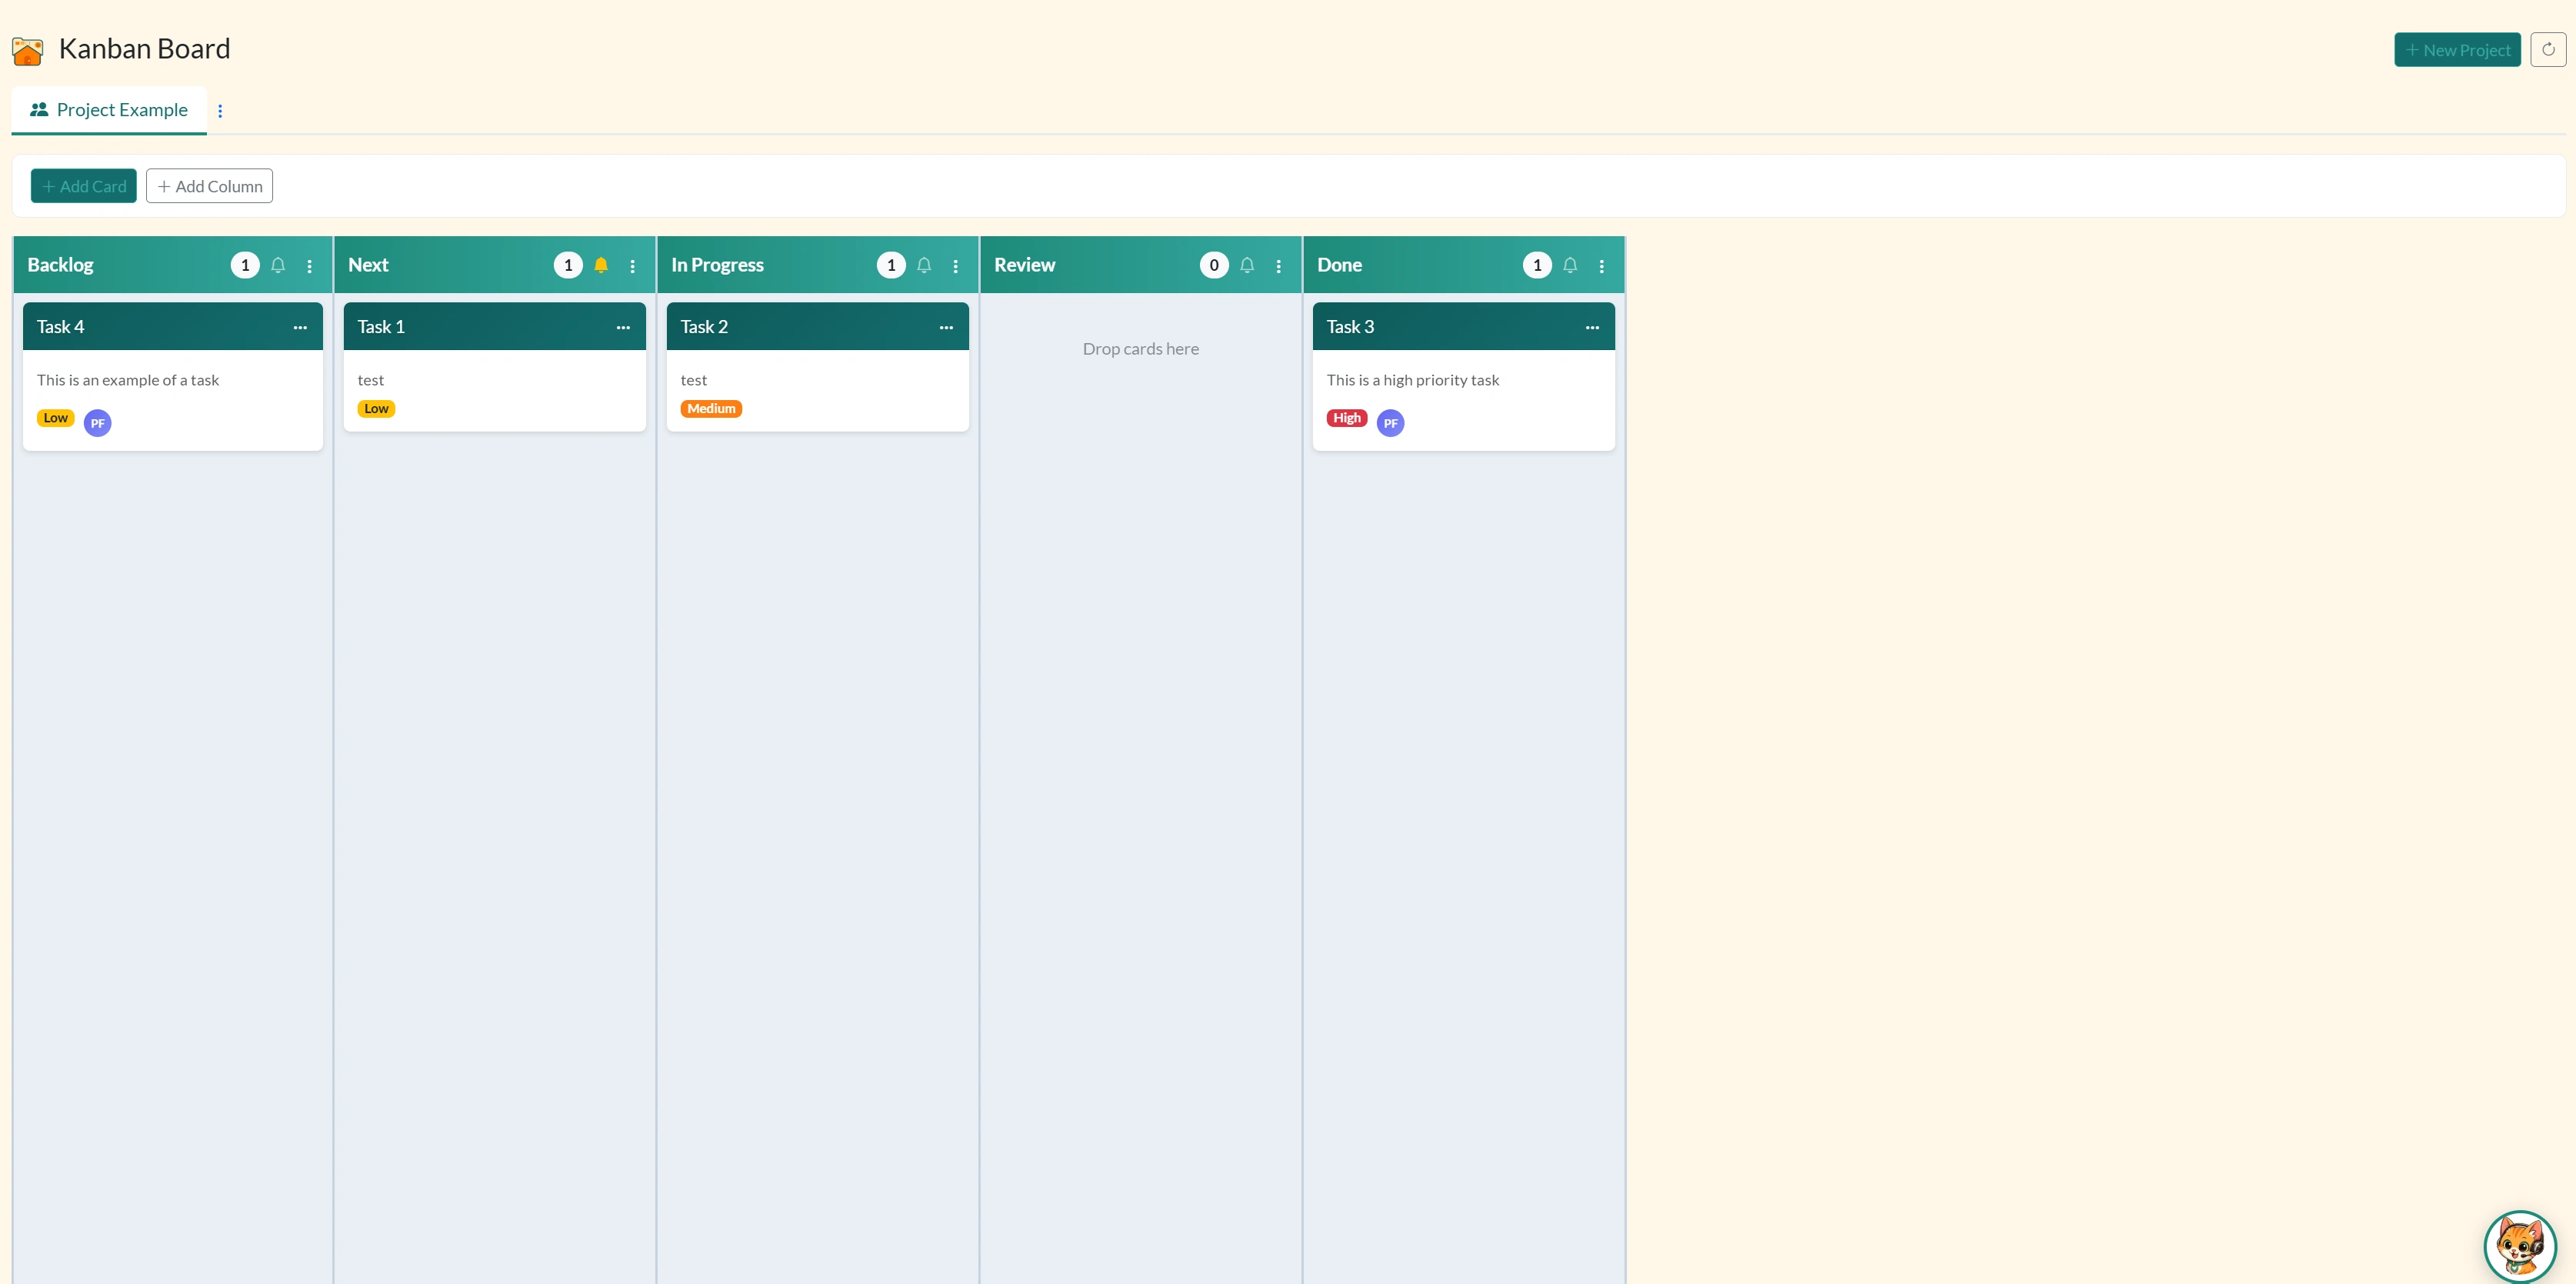Click the bell notification icon on Backlog column
Image resolution: width=2576 pixels, height=1284 pixels.
click(278, 265)
